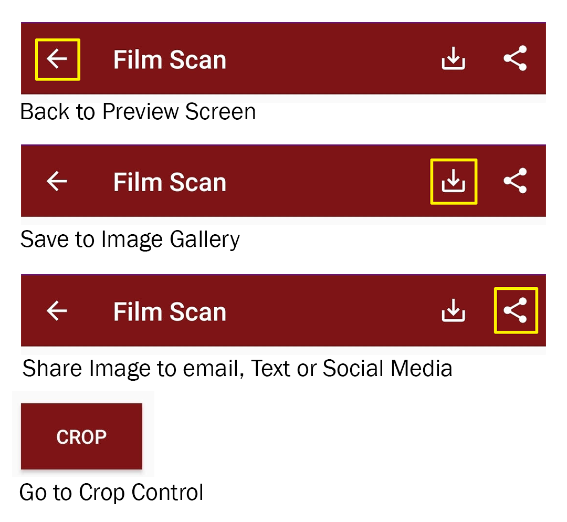
Task: Click empty red area of top toolbar
Action: coord(331,59)
